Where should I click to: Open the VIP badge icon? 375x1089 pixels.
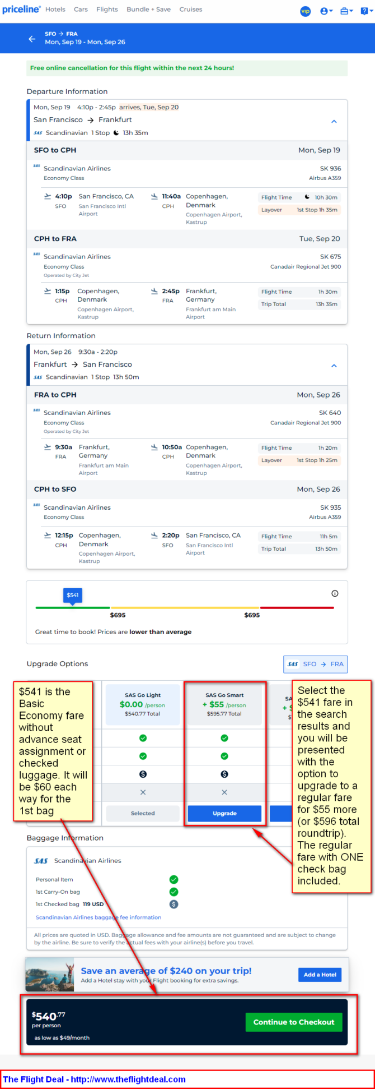[306, 11]
